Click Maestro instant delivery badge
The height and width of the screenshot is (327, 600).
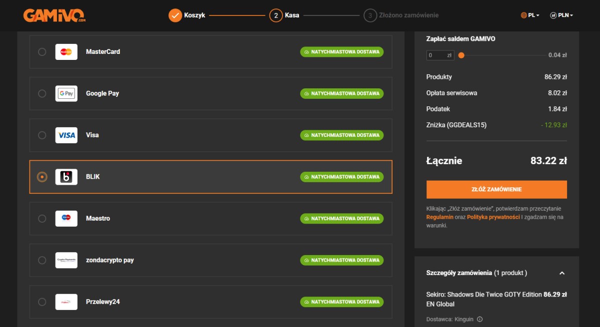[x=342, y=219]
